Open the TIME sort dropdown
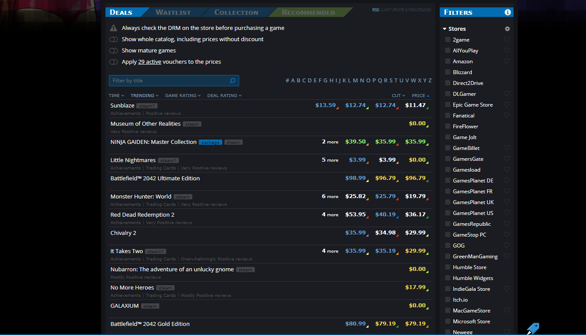586x335 pixels. [116, 95]
